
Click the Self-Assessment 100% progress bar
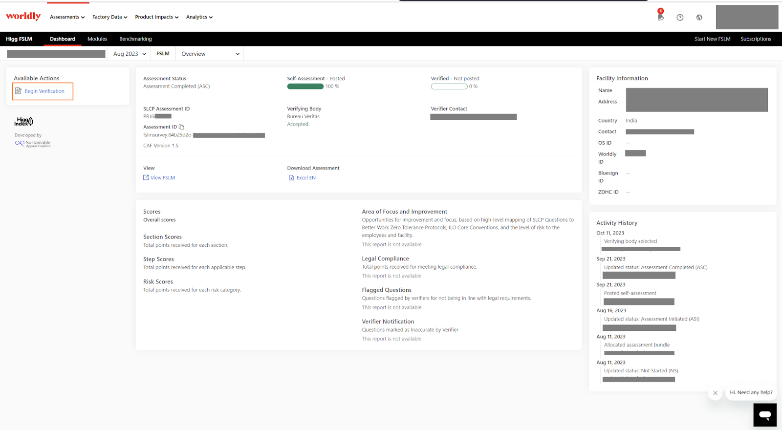click(305, 86)
